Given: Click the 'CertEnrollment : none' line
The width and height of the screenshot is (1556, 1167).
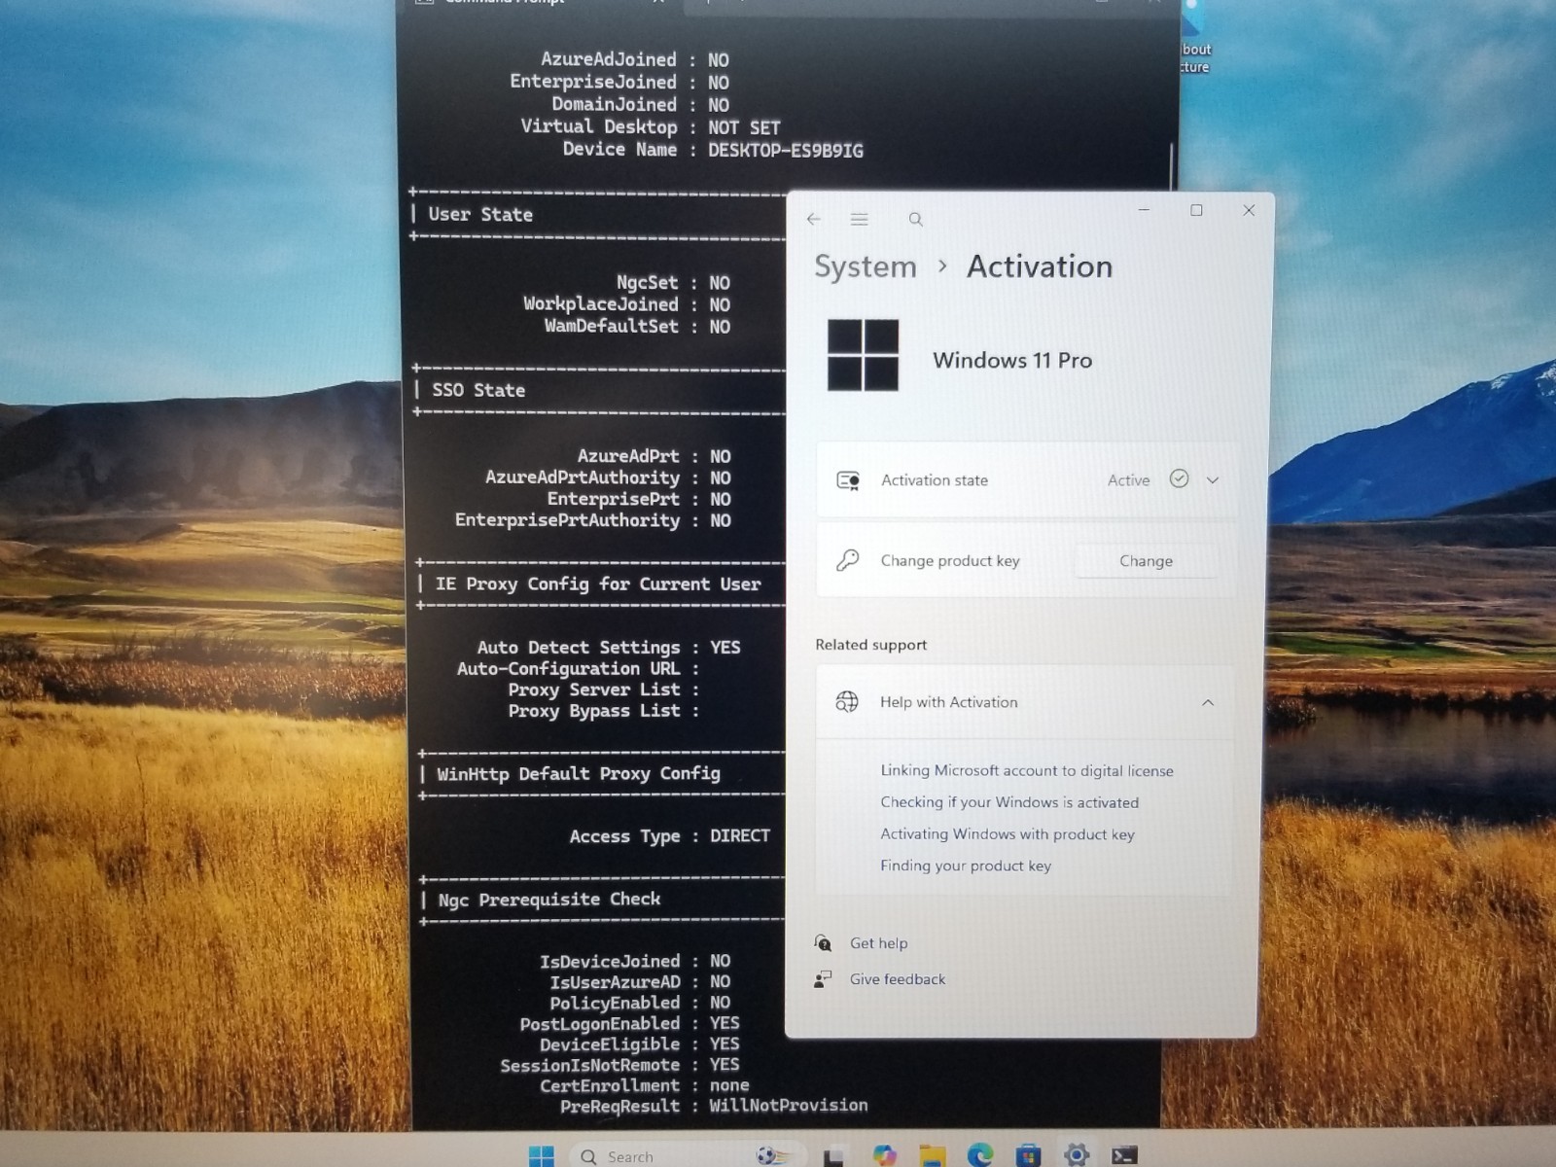Looking at the screenshot, I should click(x=645, y=1085).
